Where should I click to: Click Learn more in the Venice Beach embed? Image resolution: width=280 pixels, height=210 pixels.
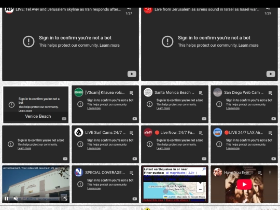pyautogui.click(x=25, y=111)
